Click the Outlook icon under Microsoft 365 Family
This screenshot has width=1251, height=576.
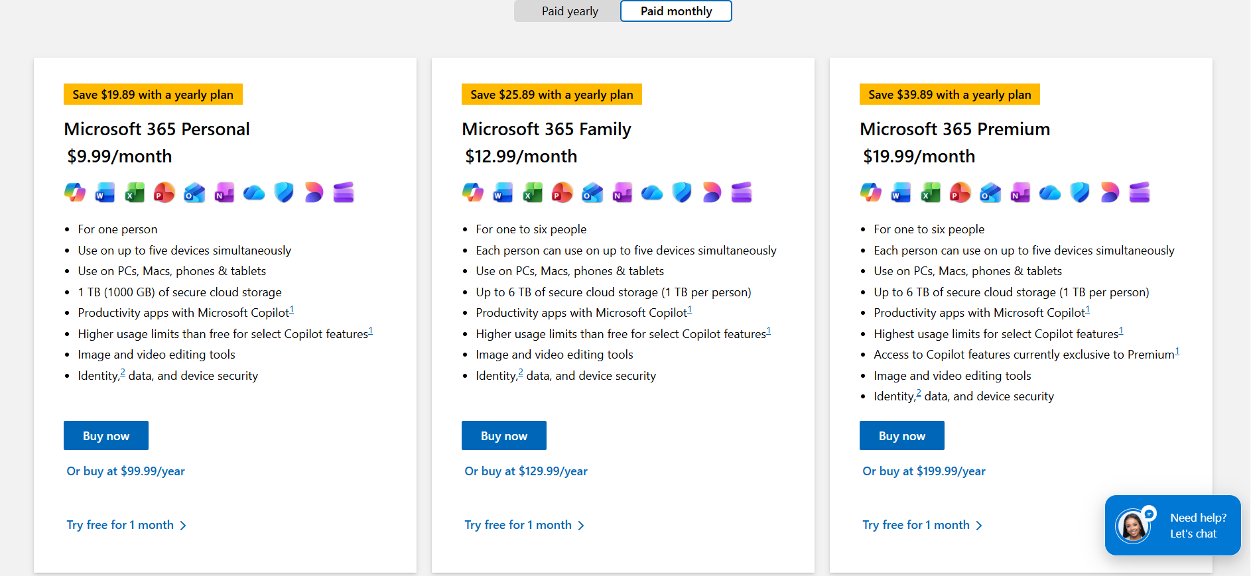[x=592, y=193]
